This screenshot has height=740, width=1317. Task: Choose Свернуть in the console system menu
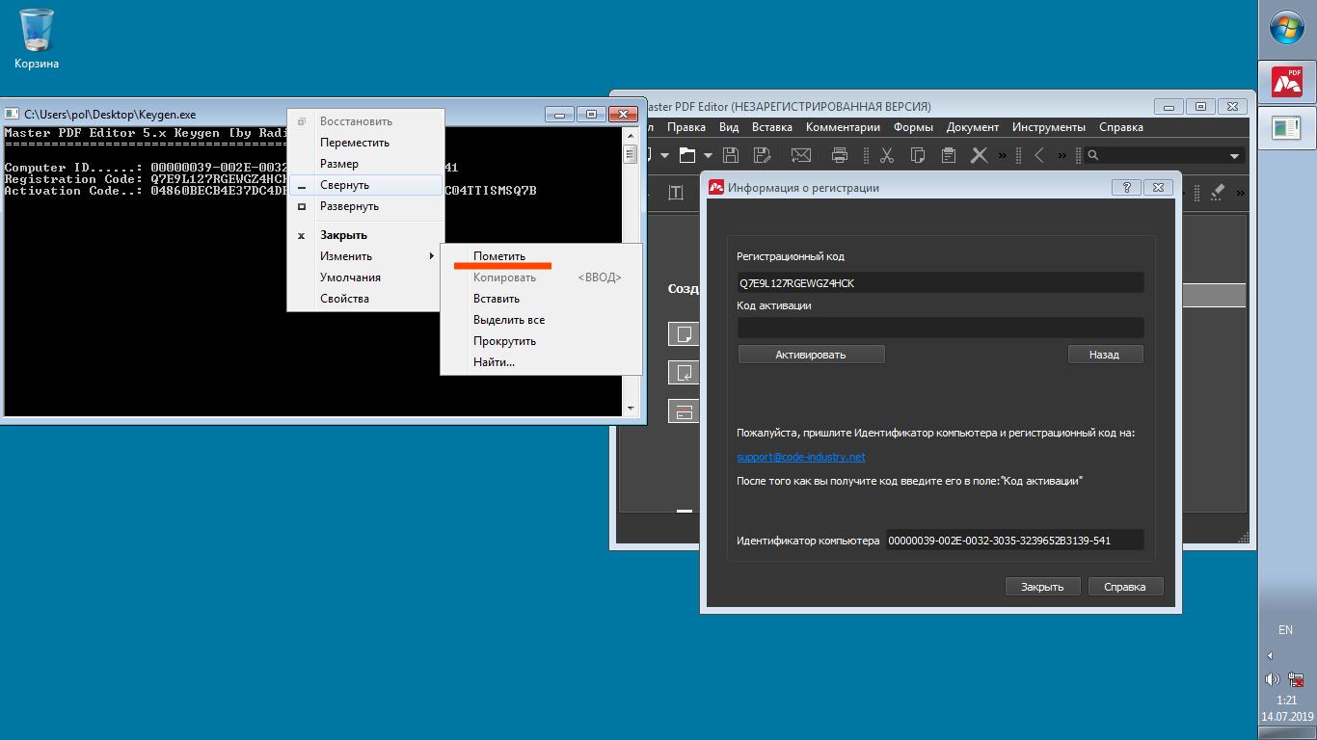coord(366,185)
